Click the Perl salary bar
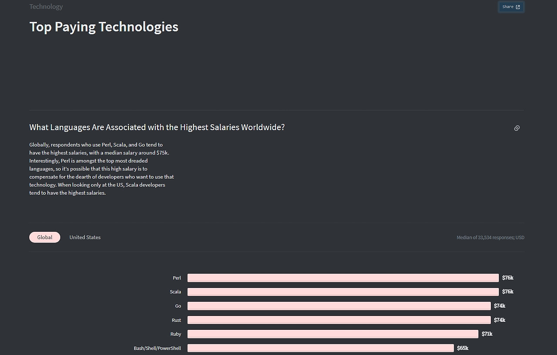 [x=343, y=278]
